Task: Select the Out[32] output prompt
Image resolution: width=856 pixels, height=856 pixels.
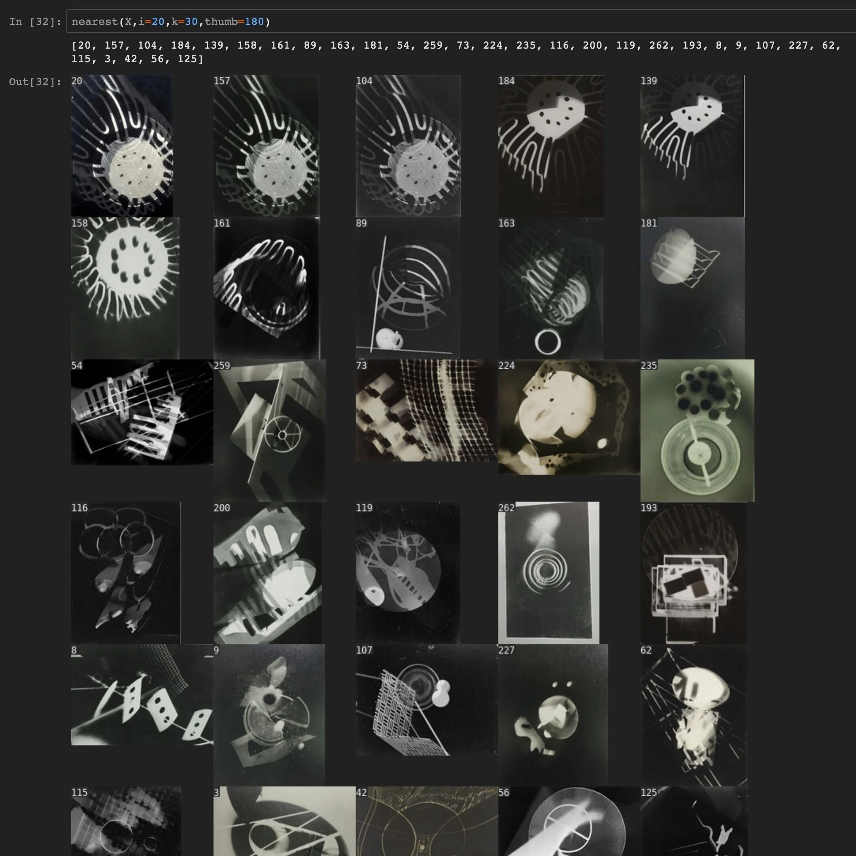Action: tap(35, 81)
